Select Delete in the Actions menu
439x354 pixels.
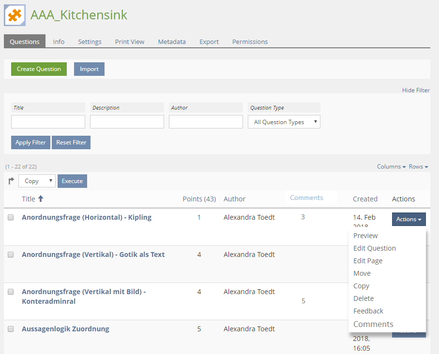click(x=363, y=298)
